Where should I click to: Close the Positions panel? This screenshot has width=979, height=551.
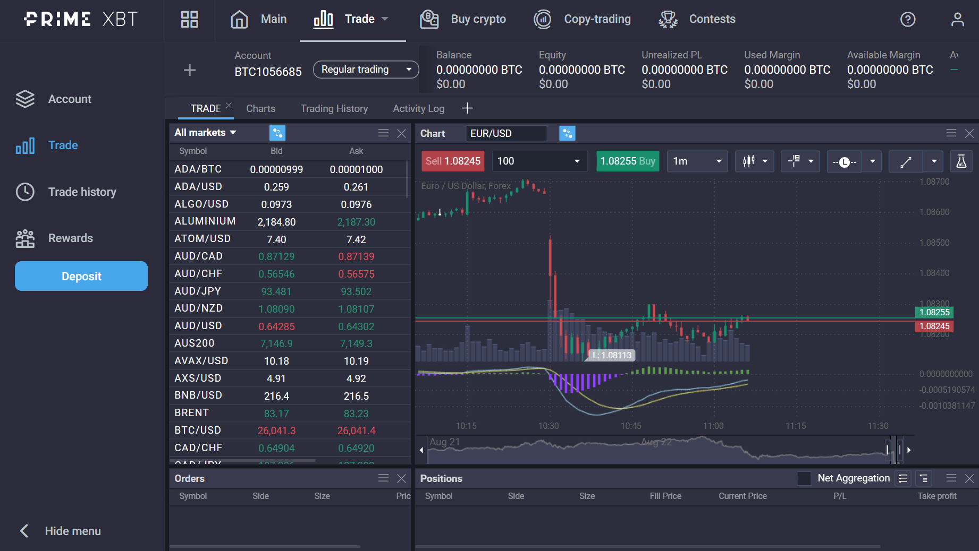pyautogui.click(x=969, y=478)
